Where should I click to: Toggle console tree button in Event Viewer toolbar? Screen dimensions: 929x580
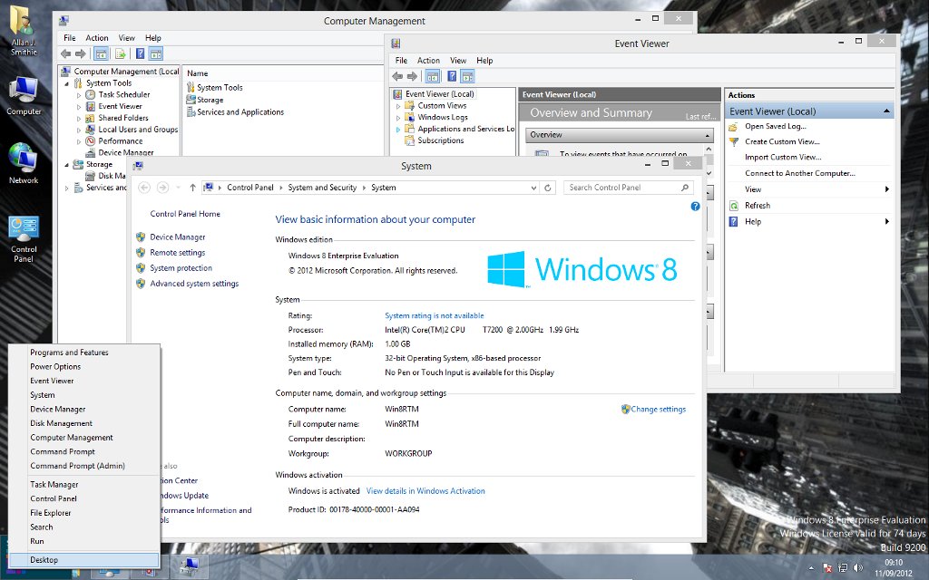click(433, 76)
